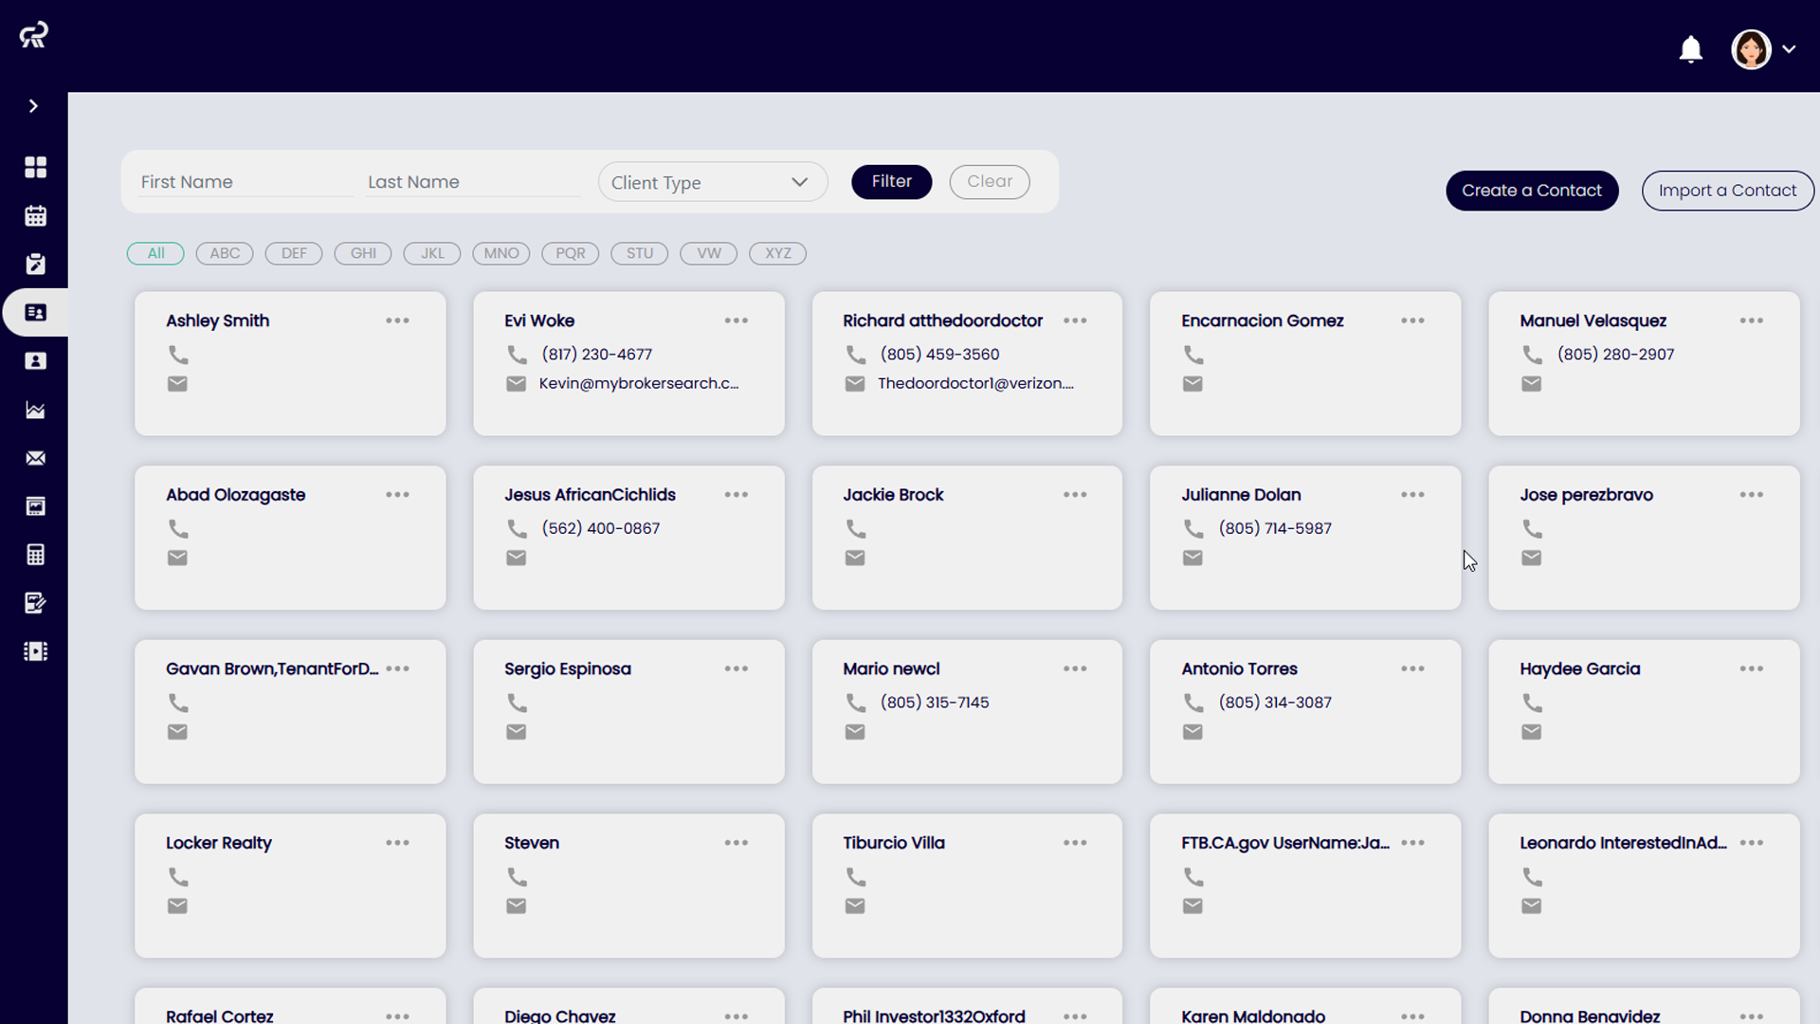Select the All alphabet filter chip
The height and width of the screenshot is (1024, 1820).
coord(155,253)
